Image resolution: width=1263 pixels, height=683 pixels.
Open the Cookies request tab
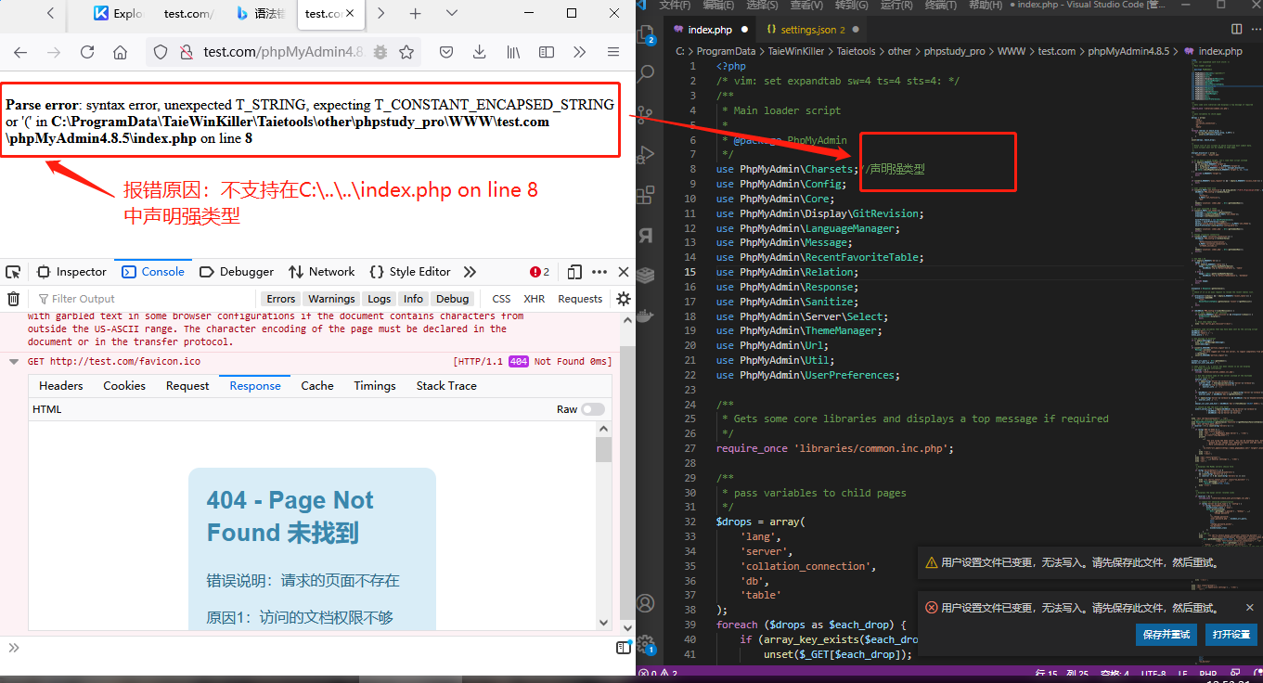tap(124, 386)
